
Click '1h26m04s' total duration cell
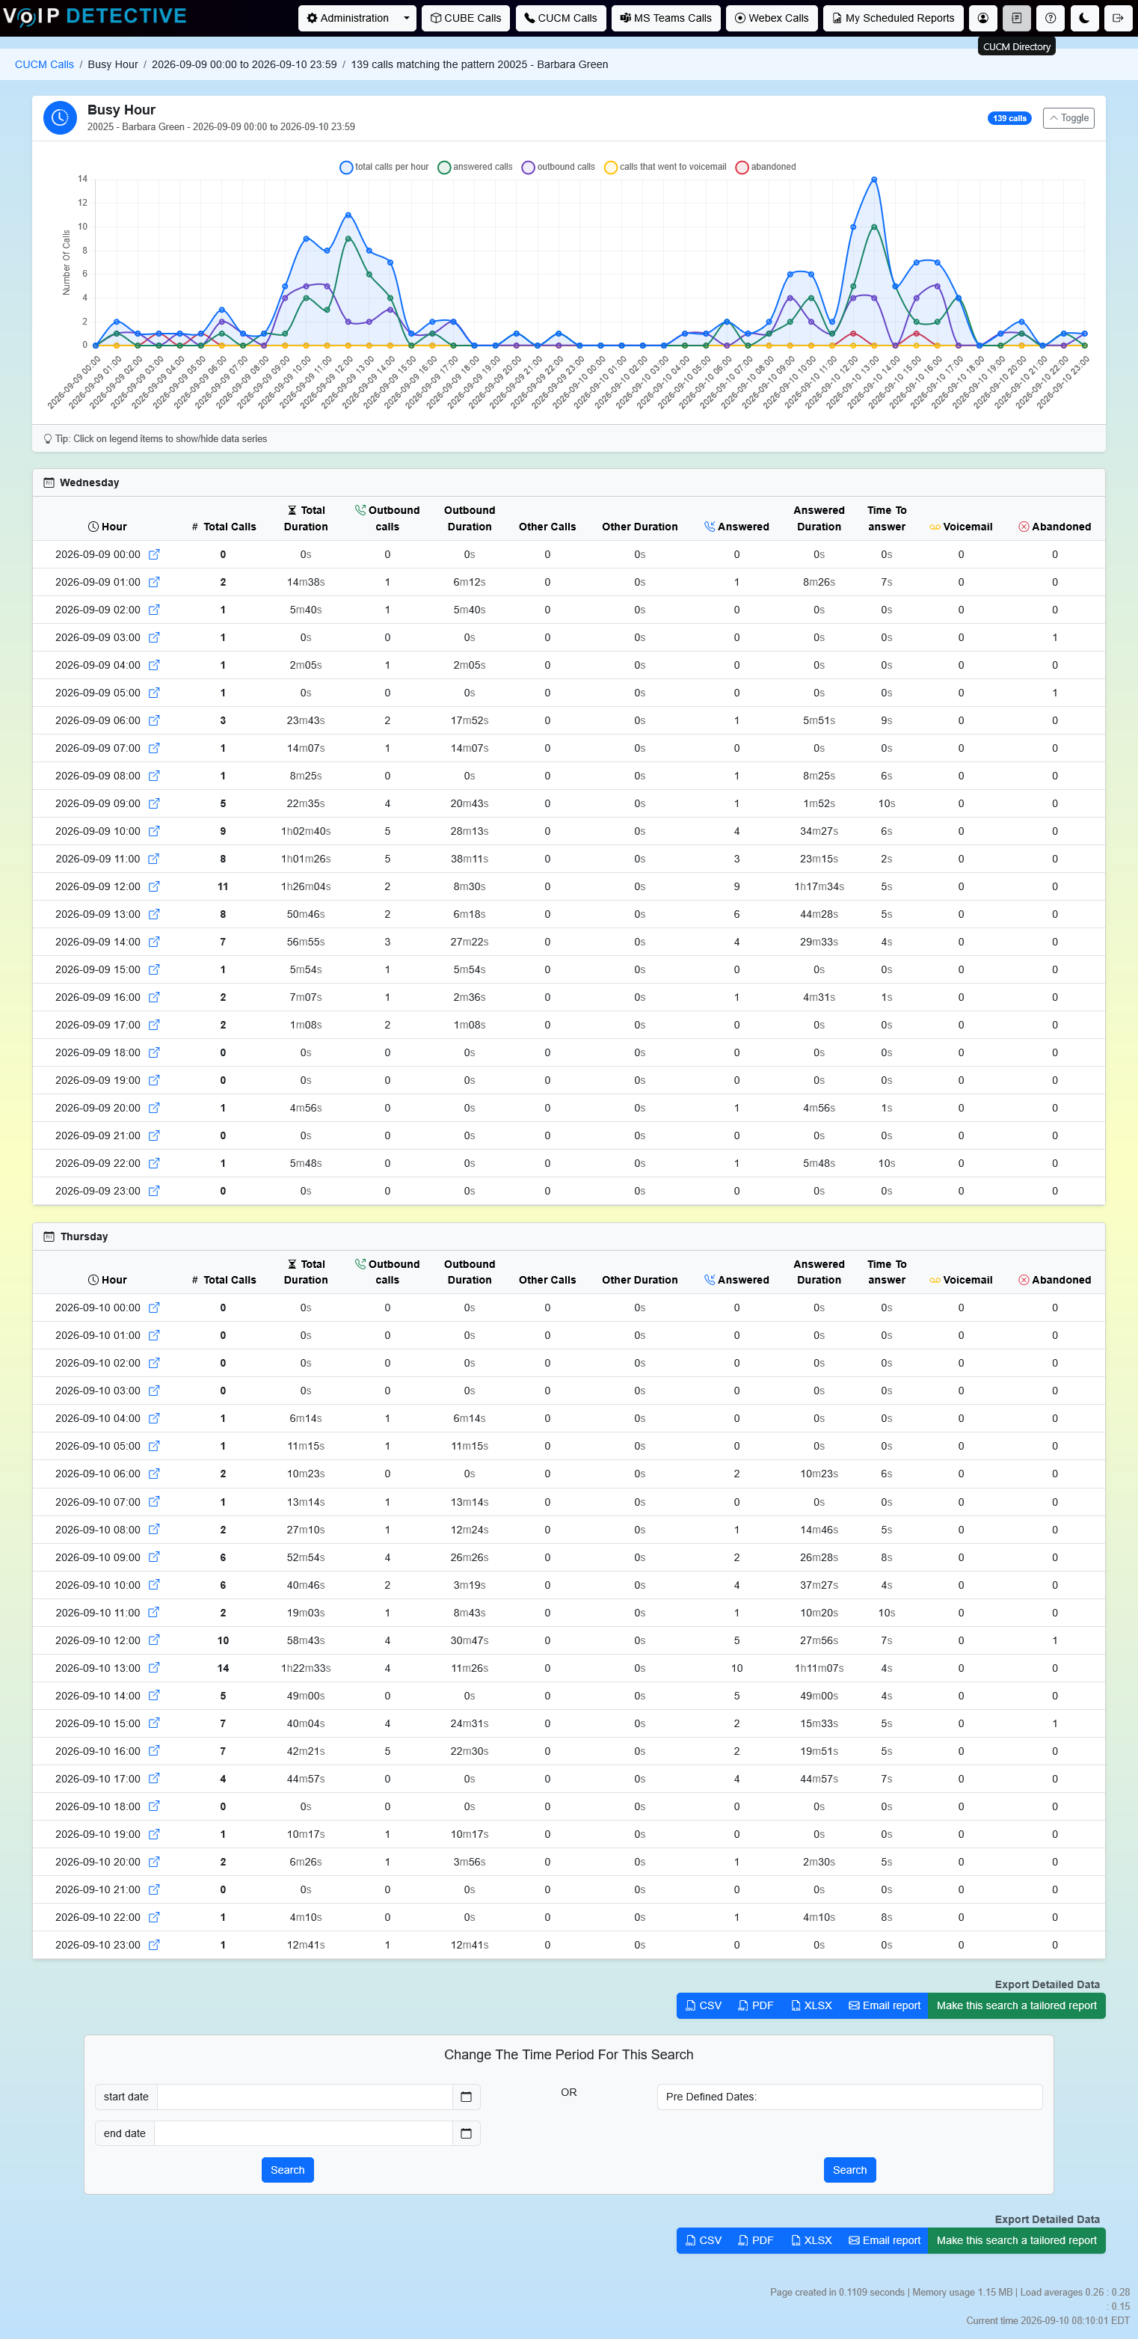(306, 886)
